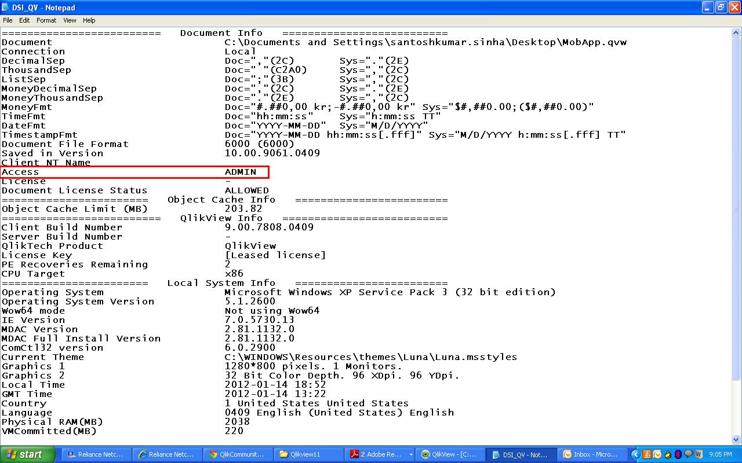Click the yellow padlock tray icon
This screenshot has height=463, width=742.
pyautogui.click(x=668, y=454)
